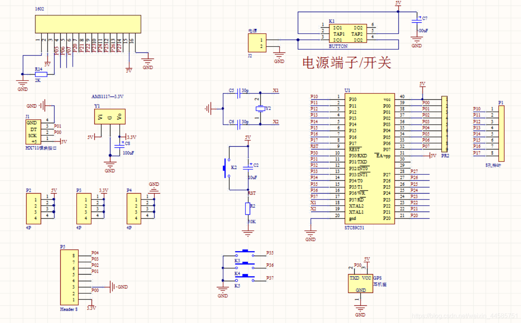Select the 'BUTTON' label under K1
521x323 pixels.
coord(338,46)
